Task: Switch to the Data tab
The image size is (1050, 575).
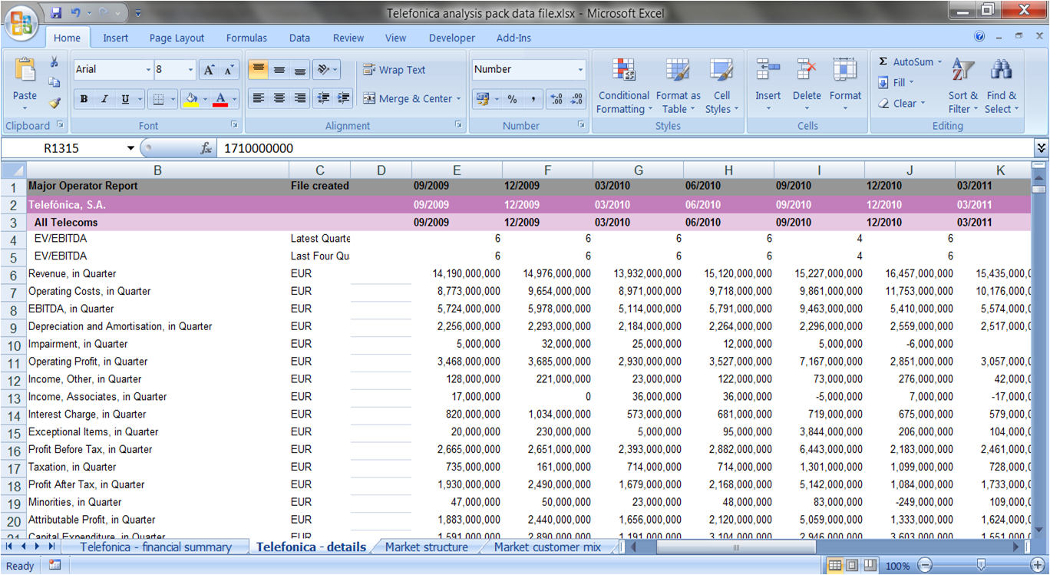Action: click(x=299, y=38)
